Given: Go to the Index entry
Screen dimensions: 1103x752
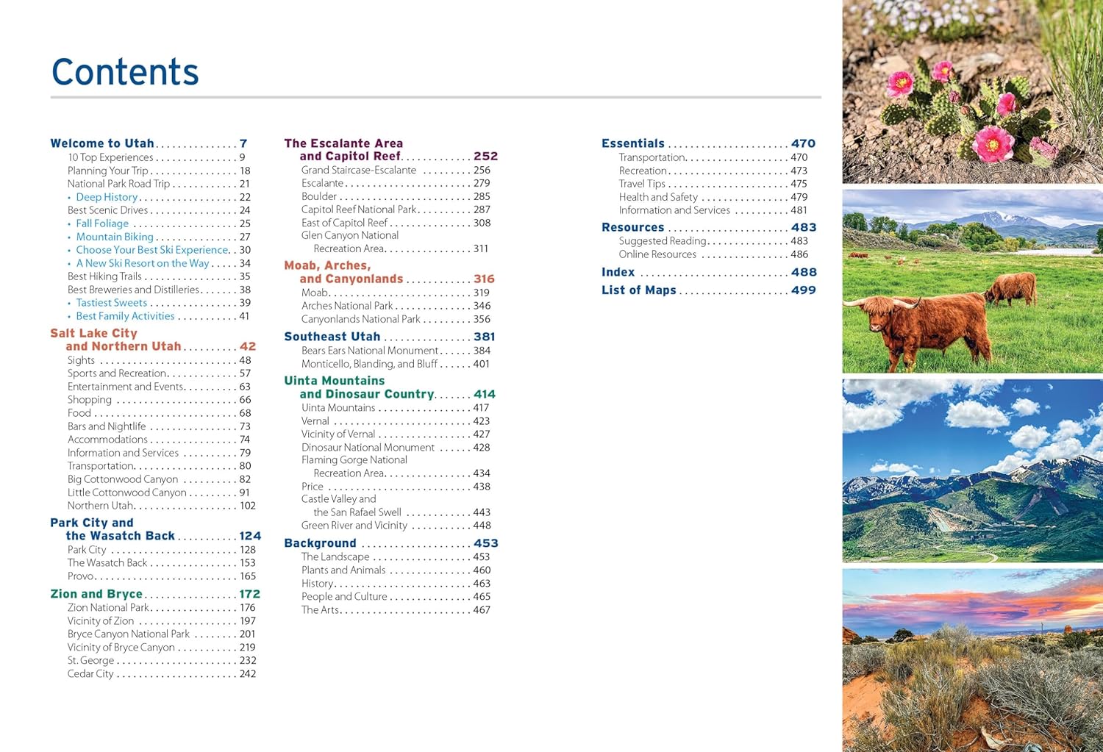Looking at the screenshot, I should click(x=618, y=272).
